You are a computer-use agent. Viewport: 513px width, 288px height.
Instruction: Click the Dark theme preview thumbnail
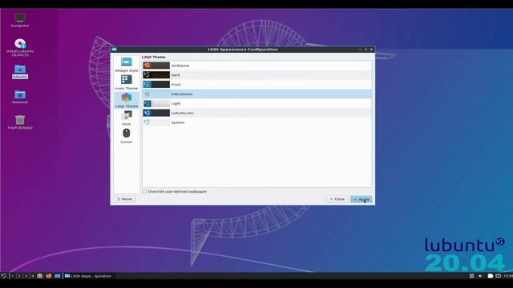click(x=156, y=75)
